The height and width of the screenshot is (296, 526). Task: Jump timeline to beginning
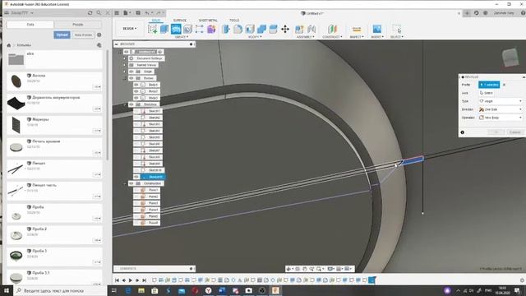(x=117, y=280)
